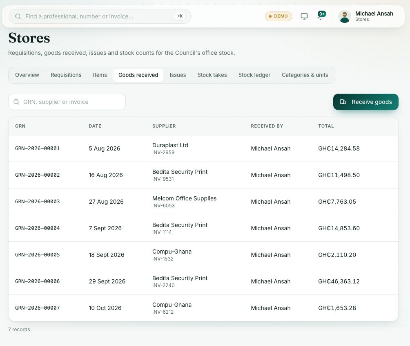Switch to the Issues tab
Screen dimensions: 410x346
pos(178,75)
